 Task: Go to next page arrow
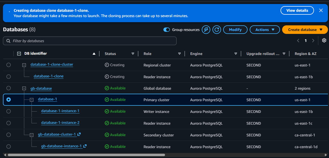tap(313, 41)
